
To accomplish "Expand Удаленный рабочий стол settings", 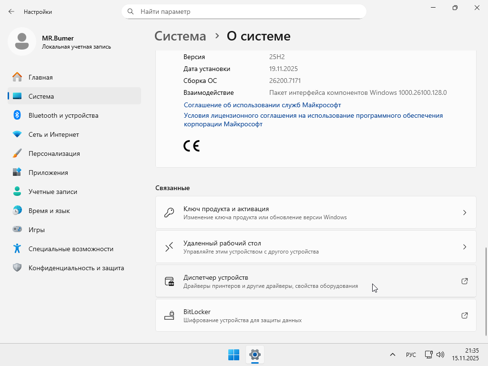I will [315, 247].
